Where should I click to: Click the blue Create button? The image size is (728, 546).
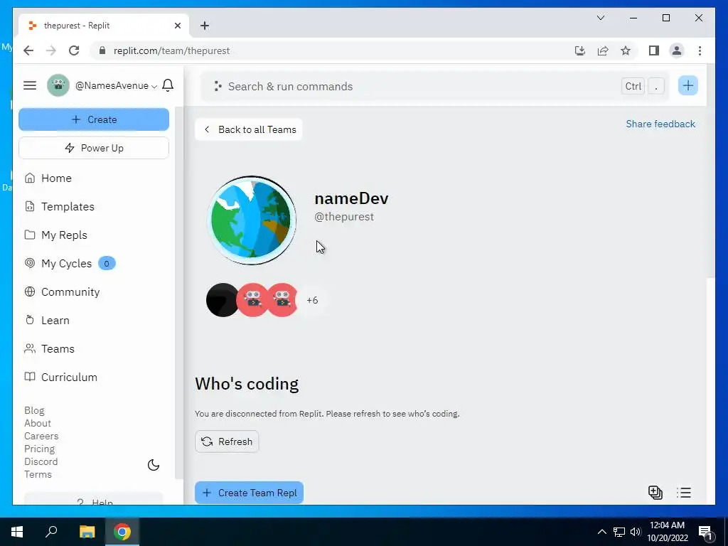pyautogui.click(x=94, y=119)
